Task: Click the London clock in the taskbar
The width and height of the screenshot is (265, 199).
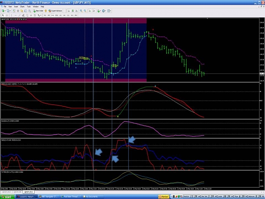Action: [x=226, y=196]
